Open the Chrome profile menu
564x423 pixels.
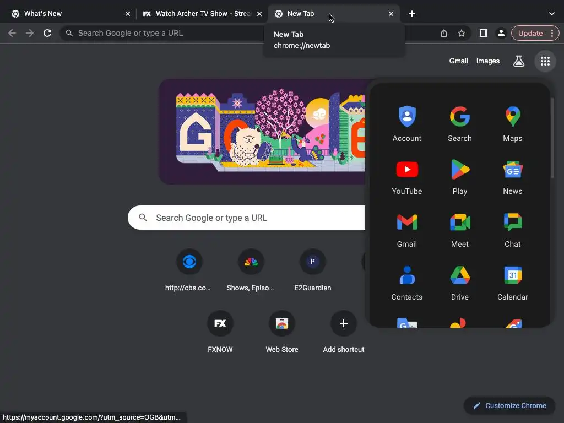(501, 33)
